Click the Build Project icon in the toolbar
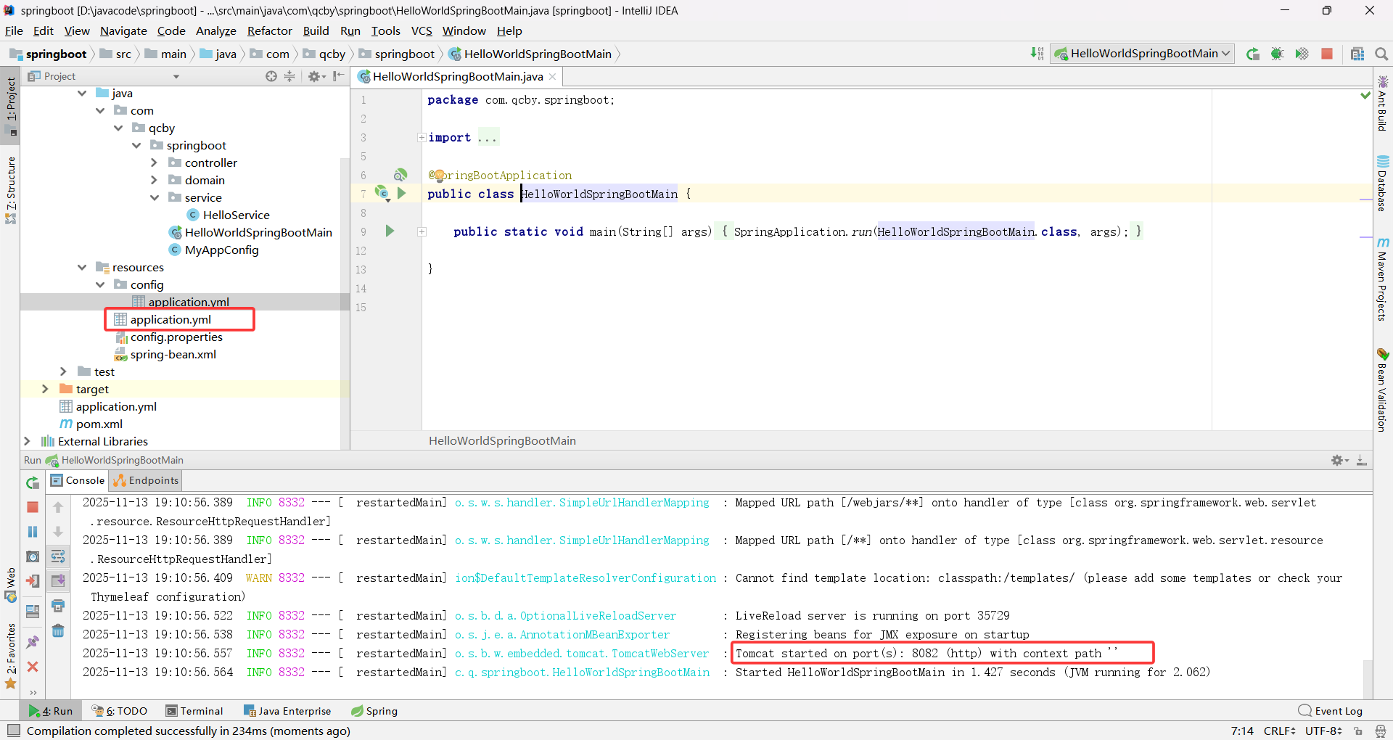The height and width of the screenshot is (740, 1393). [1037, 54]
